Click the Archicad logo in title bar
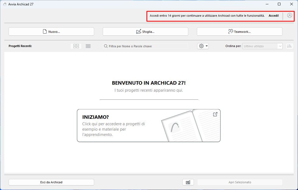 pos(5,4)
